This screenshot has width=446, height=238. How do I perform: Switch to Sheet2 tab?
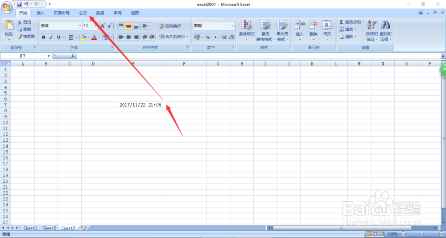click(x=49, y=228)
